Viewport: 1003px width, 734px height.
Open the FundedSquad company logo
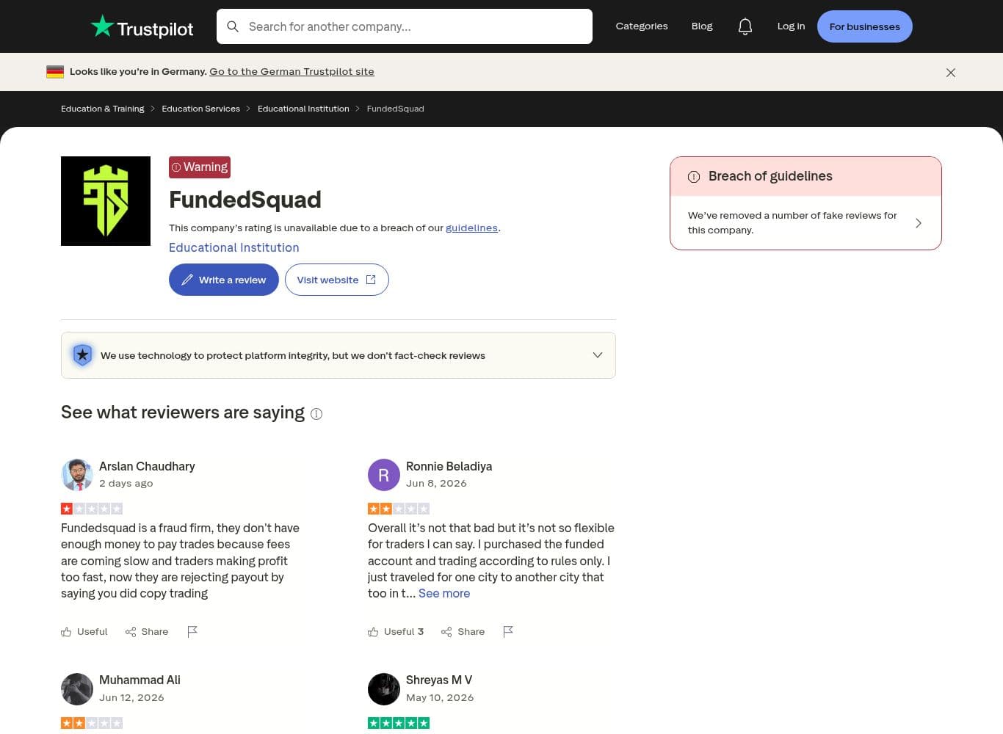tap(106, 201)
